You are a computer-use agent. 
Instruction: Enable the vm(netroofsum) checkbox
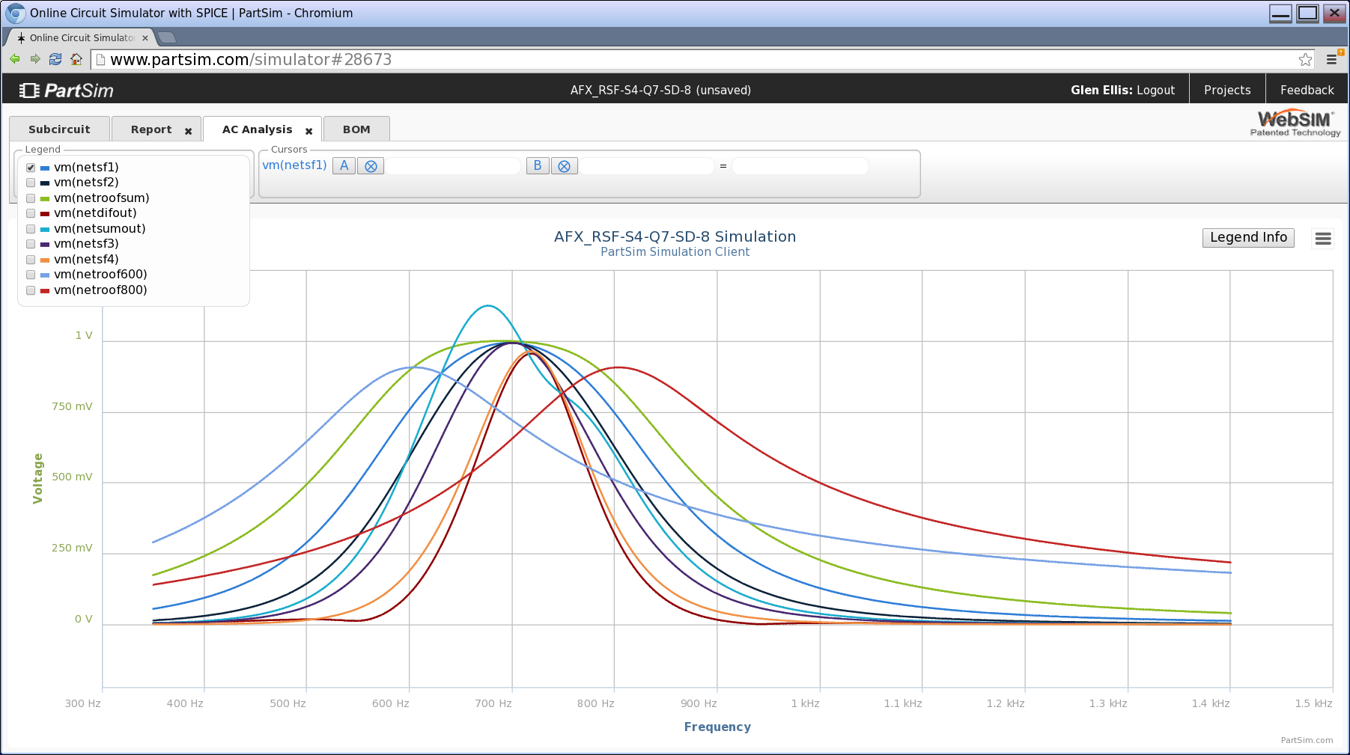coord(31,198)
